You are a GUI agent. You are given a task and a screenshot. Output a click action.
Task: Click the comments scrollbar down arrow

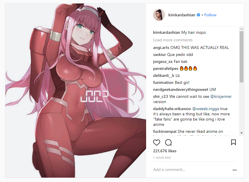241,133
